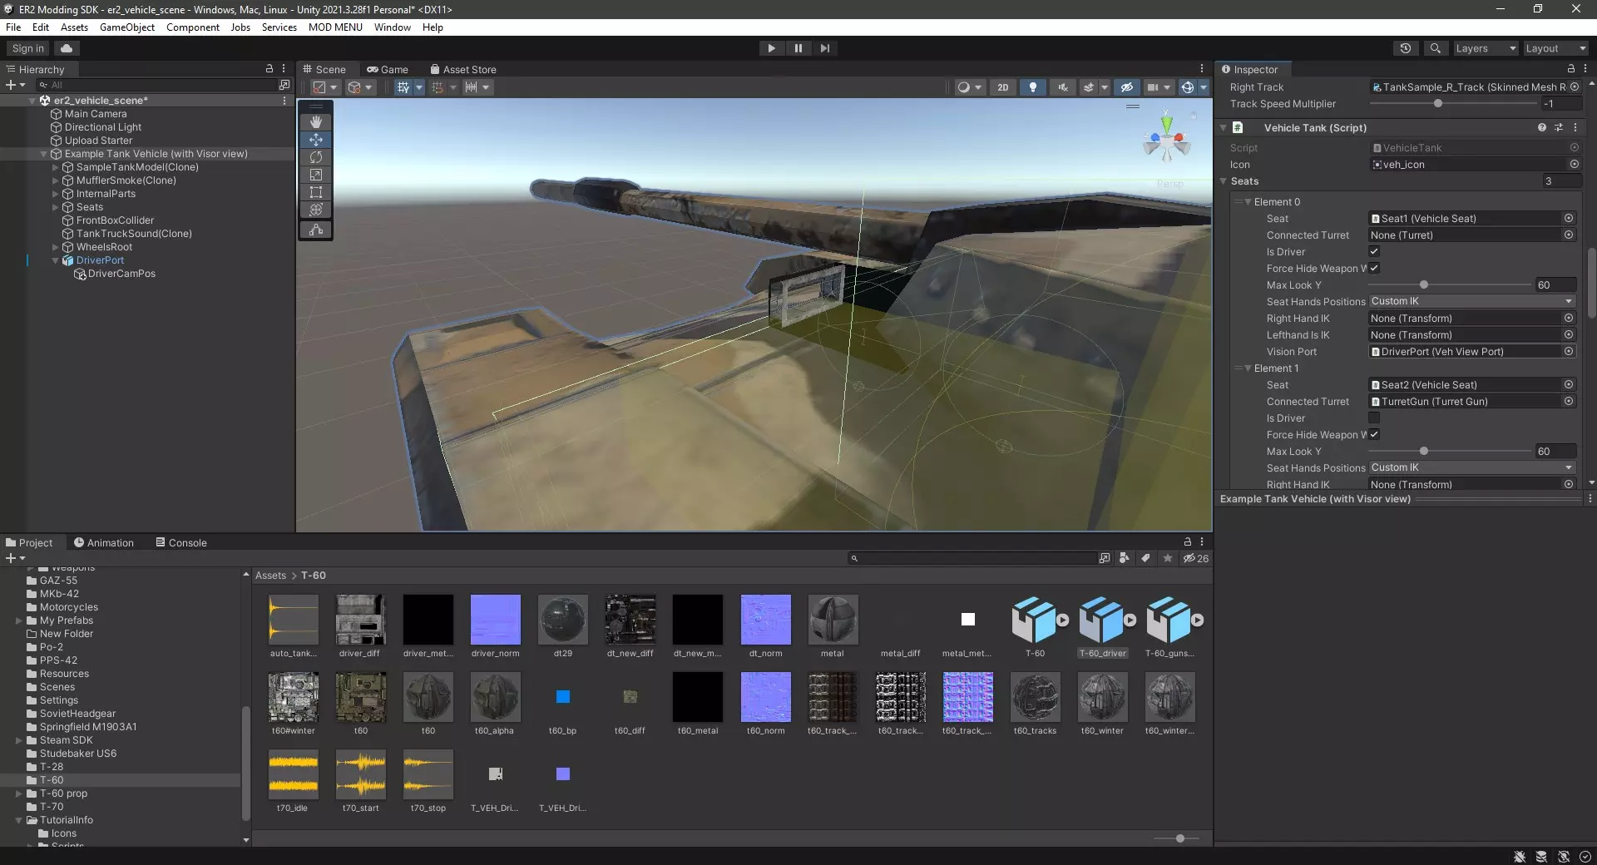Open the Layers dropdown
Viewport: 1597px width, 865px height.
click(1486, 48)
